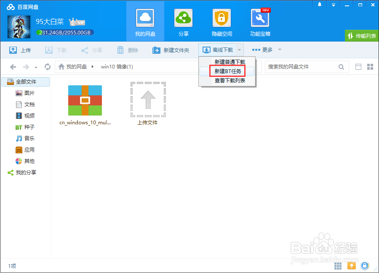Screen dimensions: 379x273
Task: Filter by 文档 in the sidebar
Action: (x=25, y=105)
